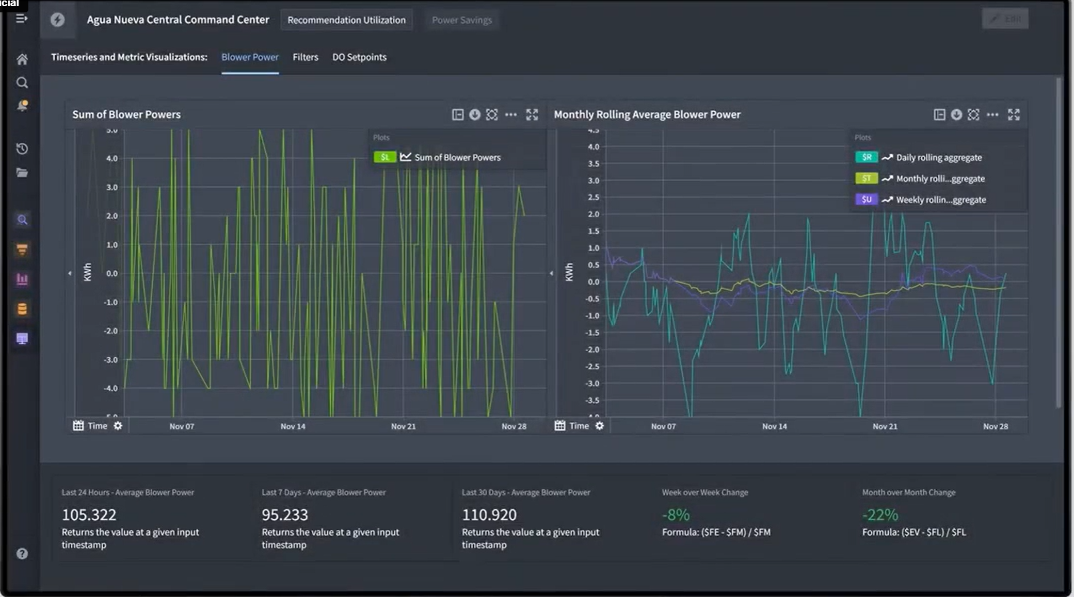Open more options on Sum of Blower Powers
This screenshot has height=597, width=1074.
511,114
